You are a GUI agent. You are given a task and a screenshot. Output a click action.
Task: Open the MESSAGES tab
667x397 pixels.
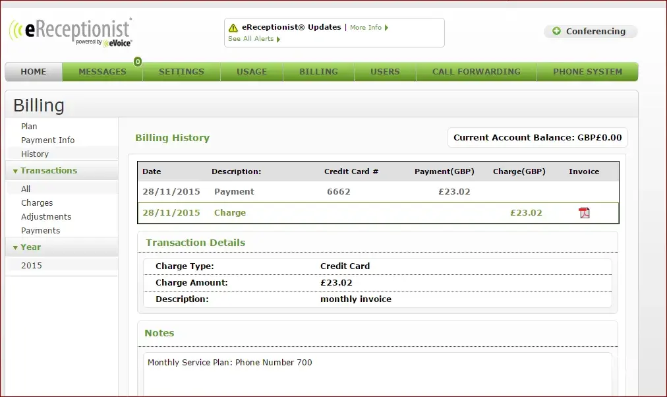coord(102,72)
